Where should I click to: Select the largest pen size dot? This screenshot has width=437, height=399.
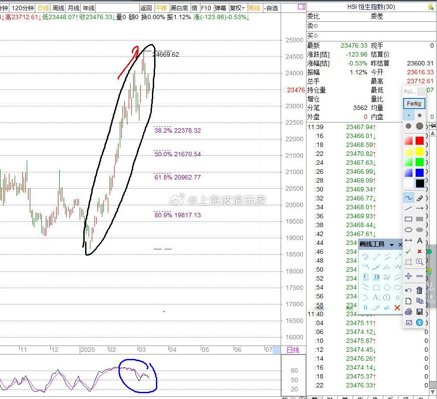420,126
